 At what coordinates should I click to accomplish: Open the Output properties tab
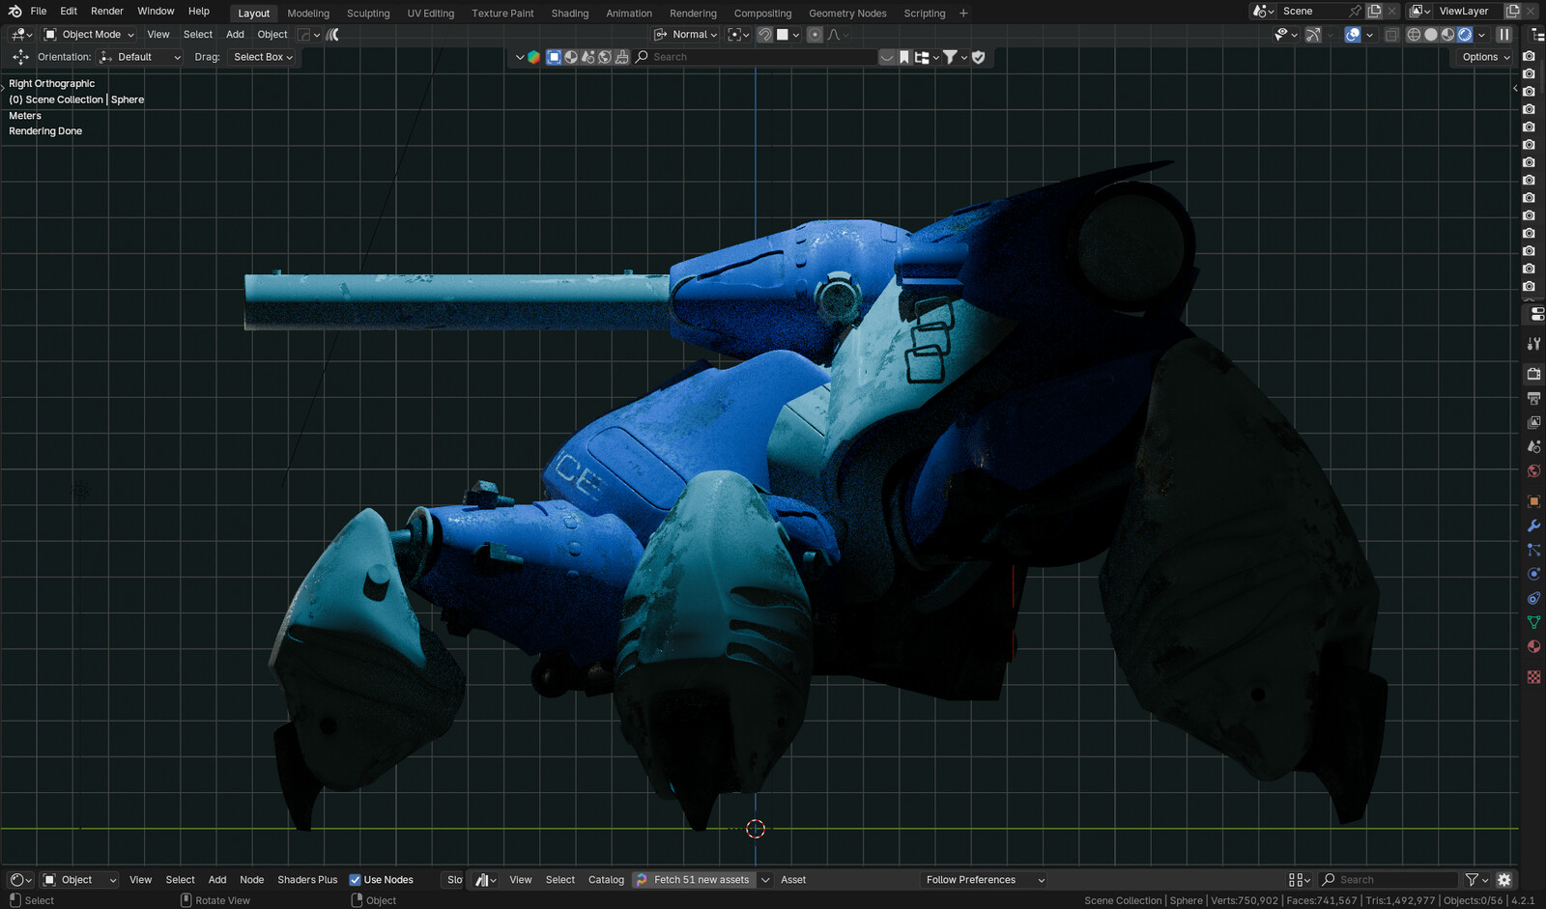click(1533, 398)
